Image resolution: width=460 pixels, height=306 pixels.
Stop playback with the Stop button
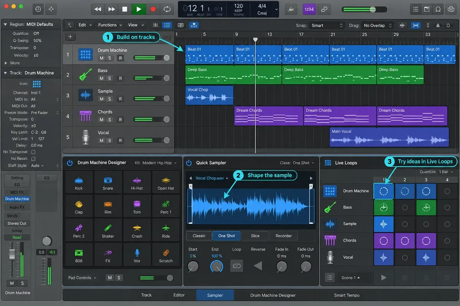(125, 9)
